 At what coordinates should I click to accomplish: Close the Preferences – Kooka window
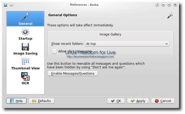[175, 5]
